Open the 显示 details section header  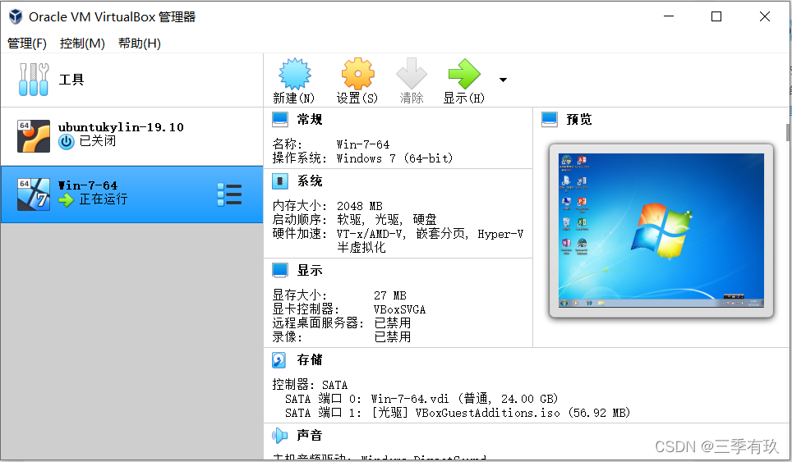pos(310,270)
